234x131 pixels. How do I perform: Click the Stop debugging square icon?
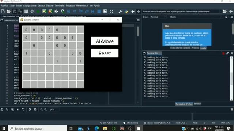tap(99, 11)
